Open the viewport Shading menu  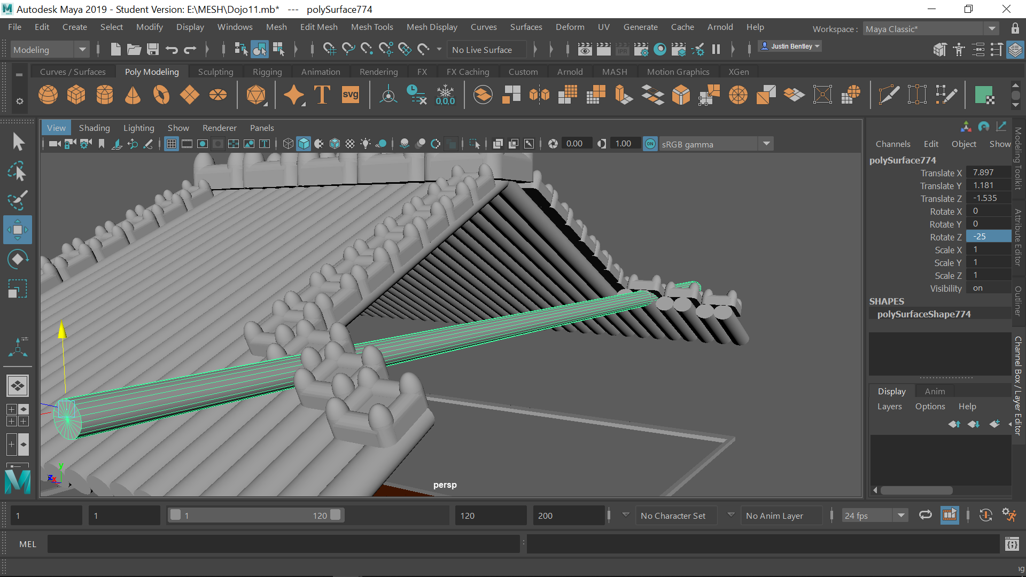94,128
